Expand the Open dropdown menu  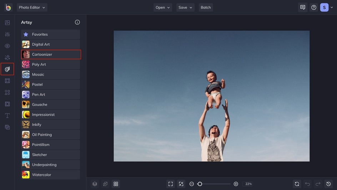pyautogui.click(x=162, y=8)
